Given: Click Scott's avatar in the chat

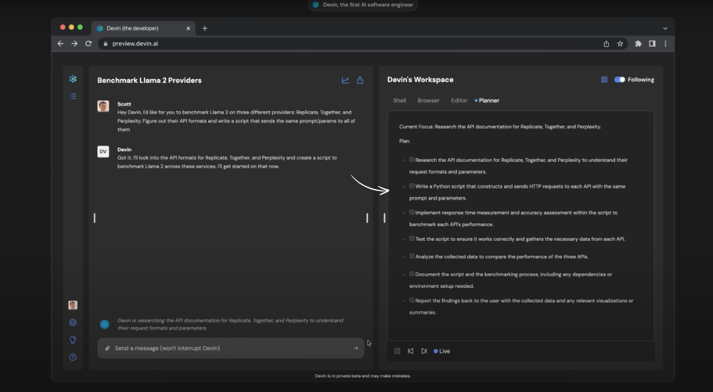Looking at the screenshot, I should pos(103,106).
